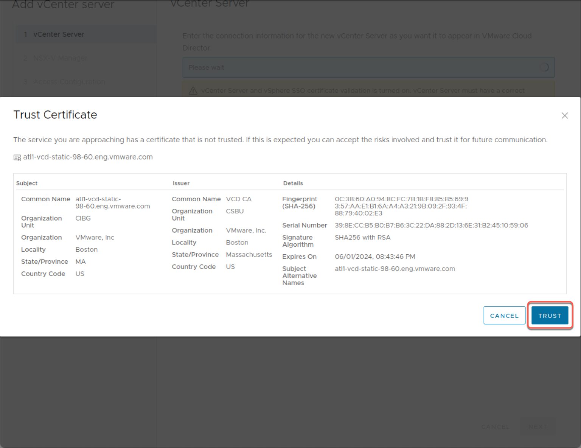The image size is (581, 448).
Task: Click the Signature Algorithm SHA256 with RSA value
Action: point(362,237)
